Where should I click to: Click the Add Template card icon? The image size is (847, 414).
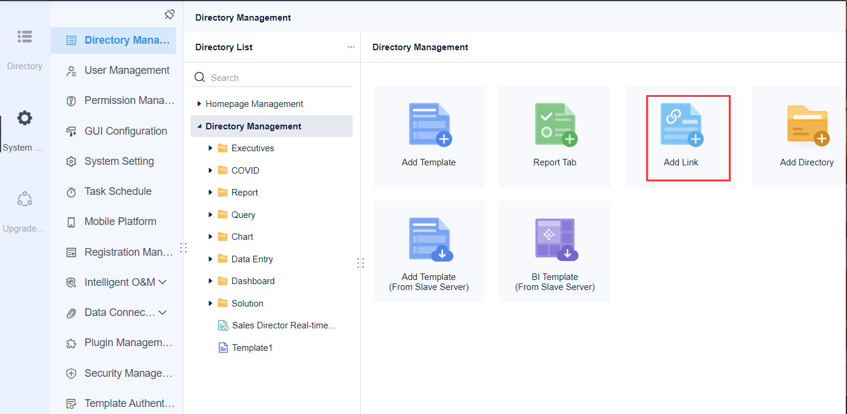pyautogui.click(x=428, y=124)
